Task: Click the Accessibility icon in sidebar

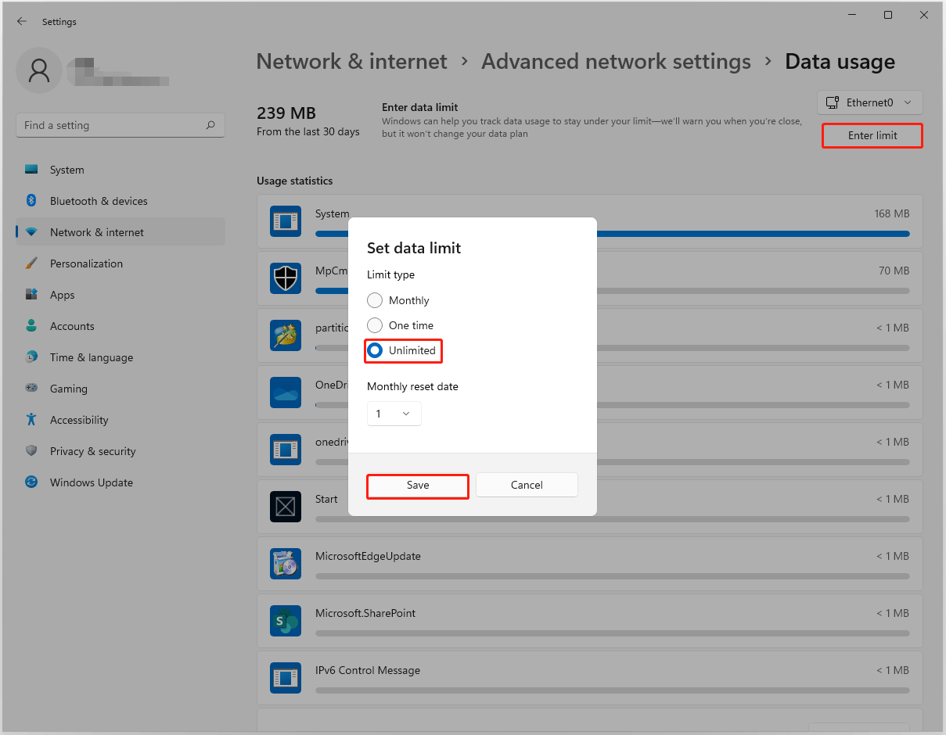Action: (31, 420)
